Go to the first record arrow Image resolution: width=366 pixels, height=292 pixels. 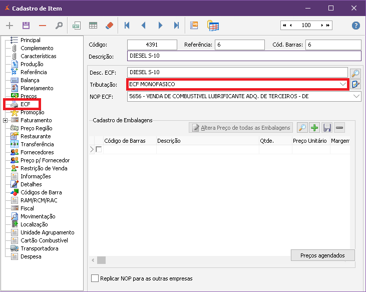(x=127, y=26)
